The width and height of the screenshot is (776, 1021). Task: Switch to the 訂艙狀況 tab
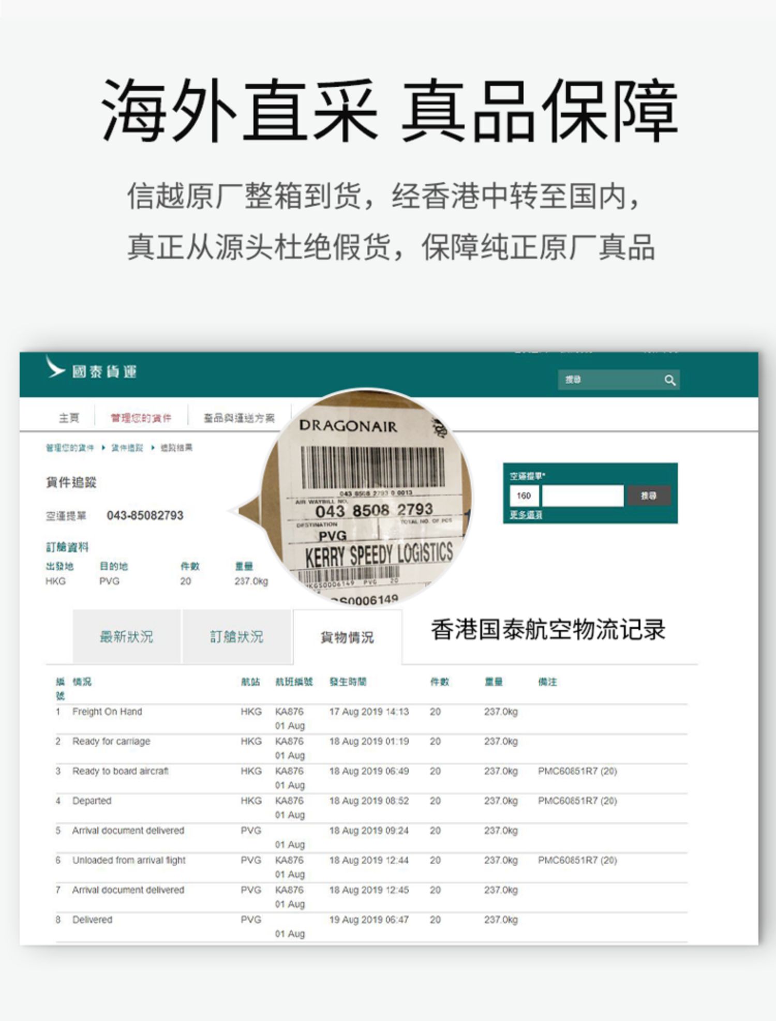tap(237, 636)
